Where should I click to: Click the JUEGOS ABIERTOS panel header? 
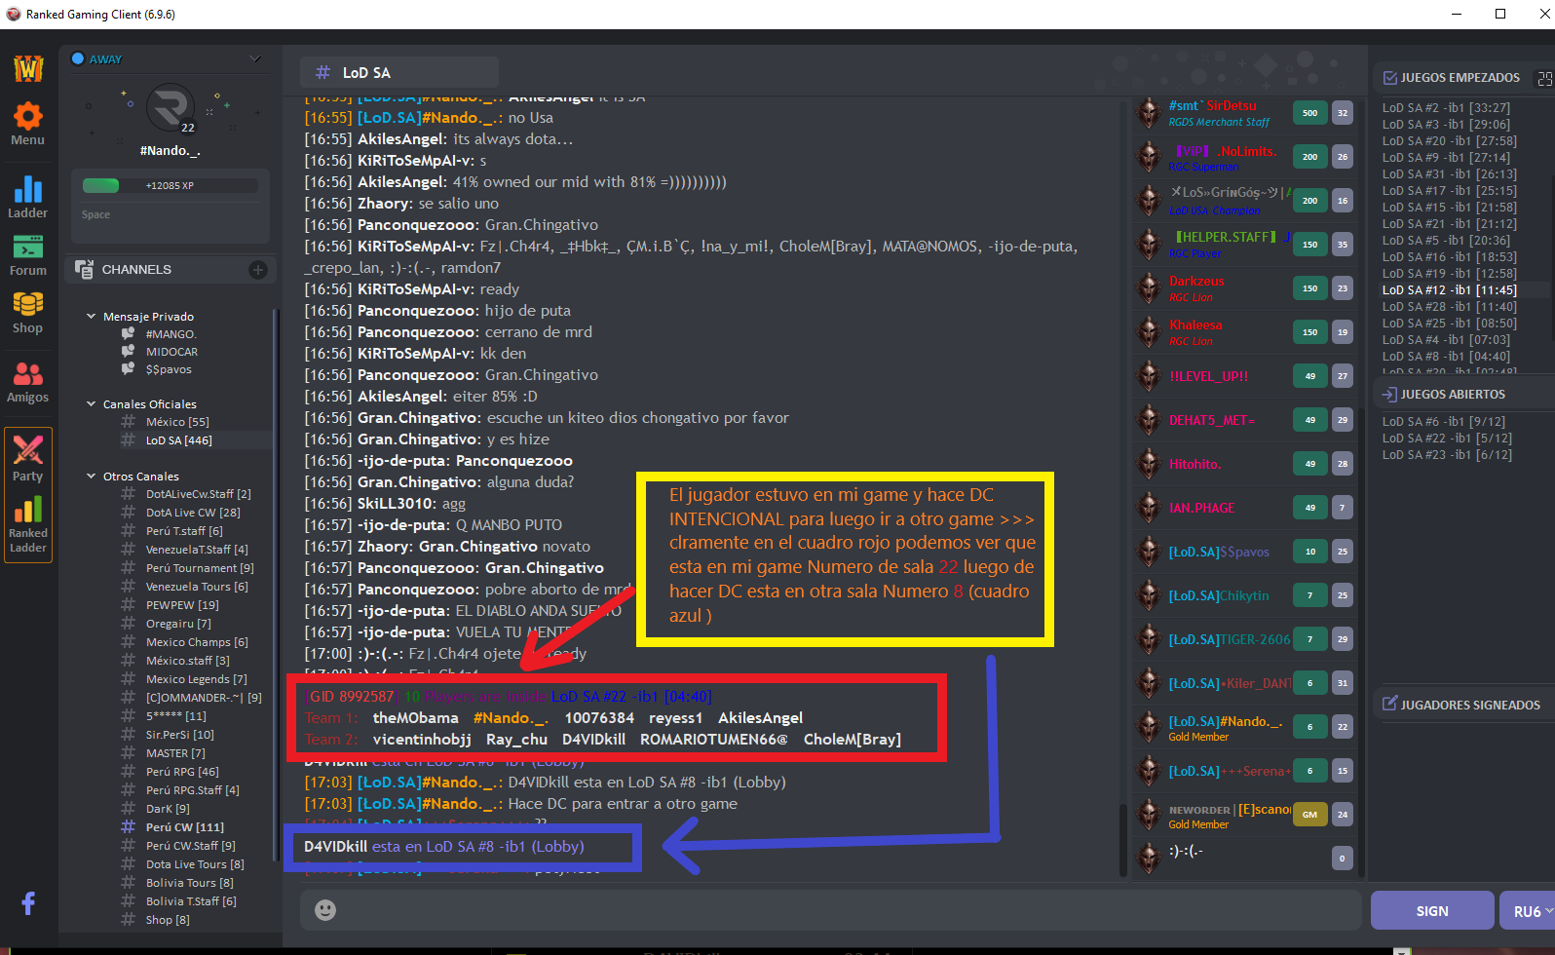click(x=1452, y=395)
